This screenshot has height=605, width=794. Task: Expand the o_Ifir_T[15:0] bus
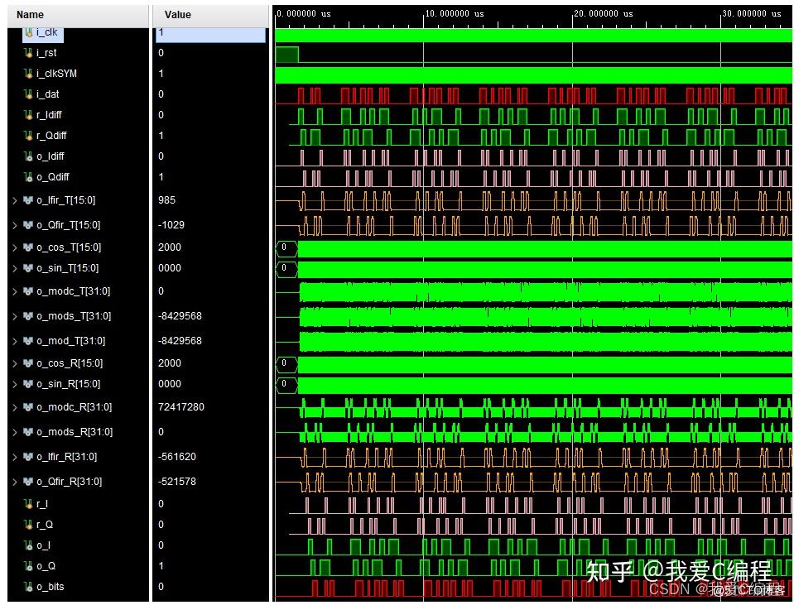click(x=15, y=200)
